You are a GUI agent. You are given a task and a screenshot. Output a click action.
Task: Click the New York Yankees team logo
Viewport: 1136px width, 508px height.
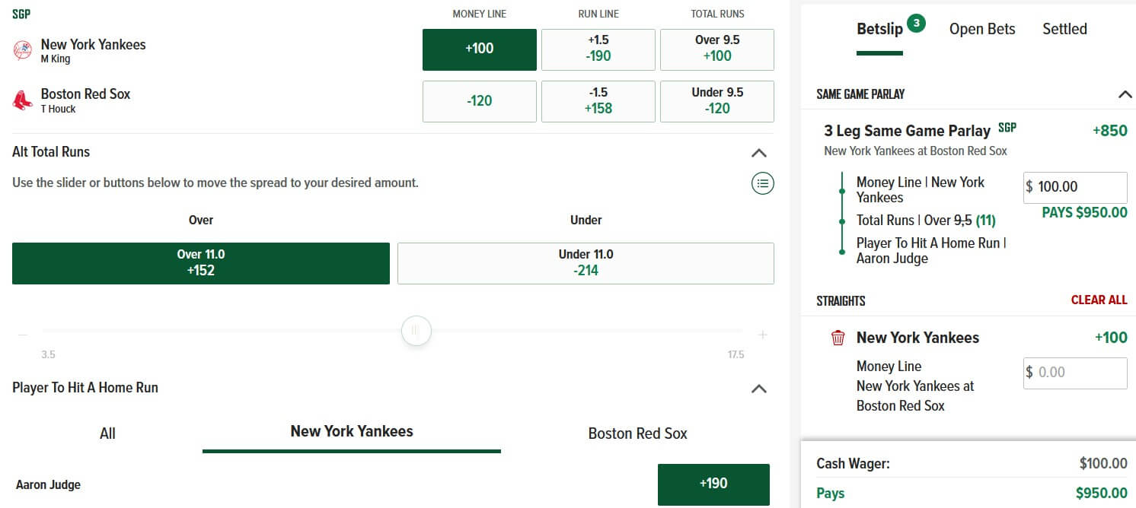pyautogui.click(x=23, y=51)
